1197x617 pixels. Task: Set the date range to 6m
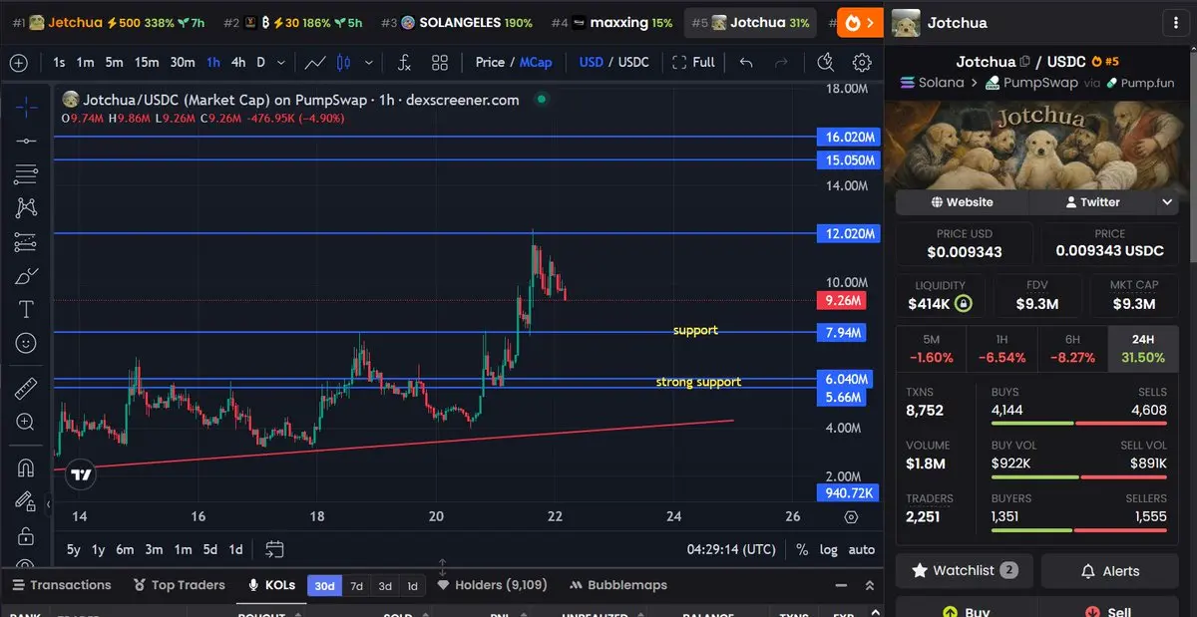click(125, 549)
